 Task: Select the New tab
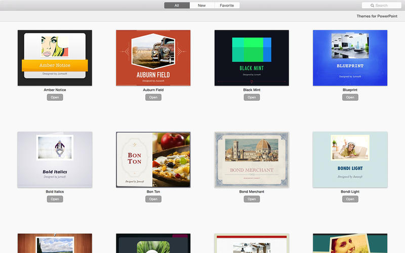pos(201,6)
